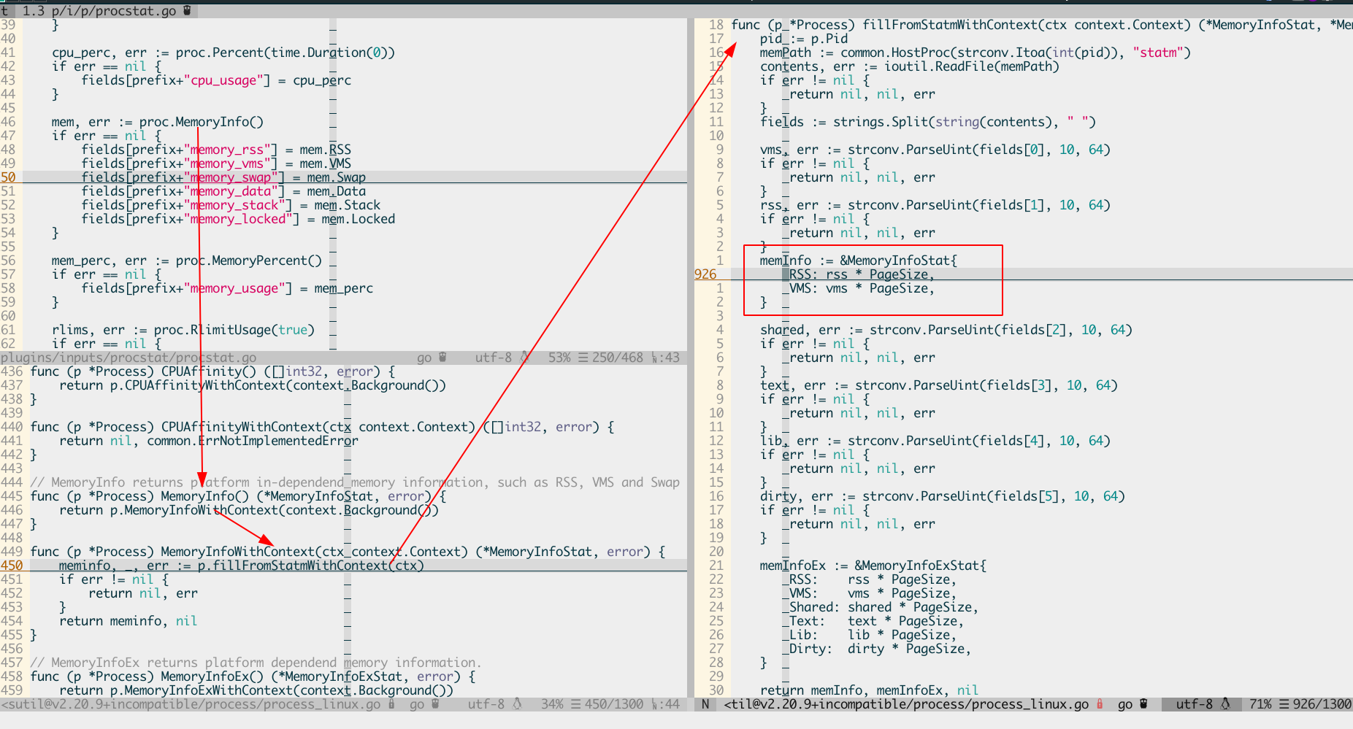
Task: Click common.ErrNotImplementedError on line 441
Action: pos(253,441)
